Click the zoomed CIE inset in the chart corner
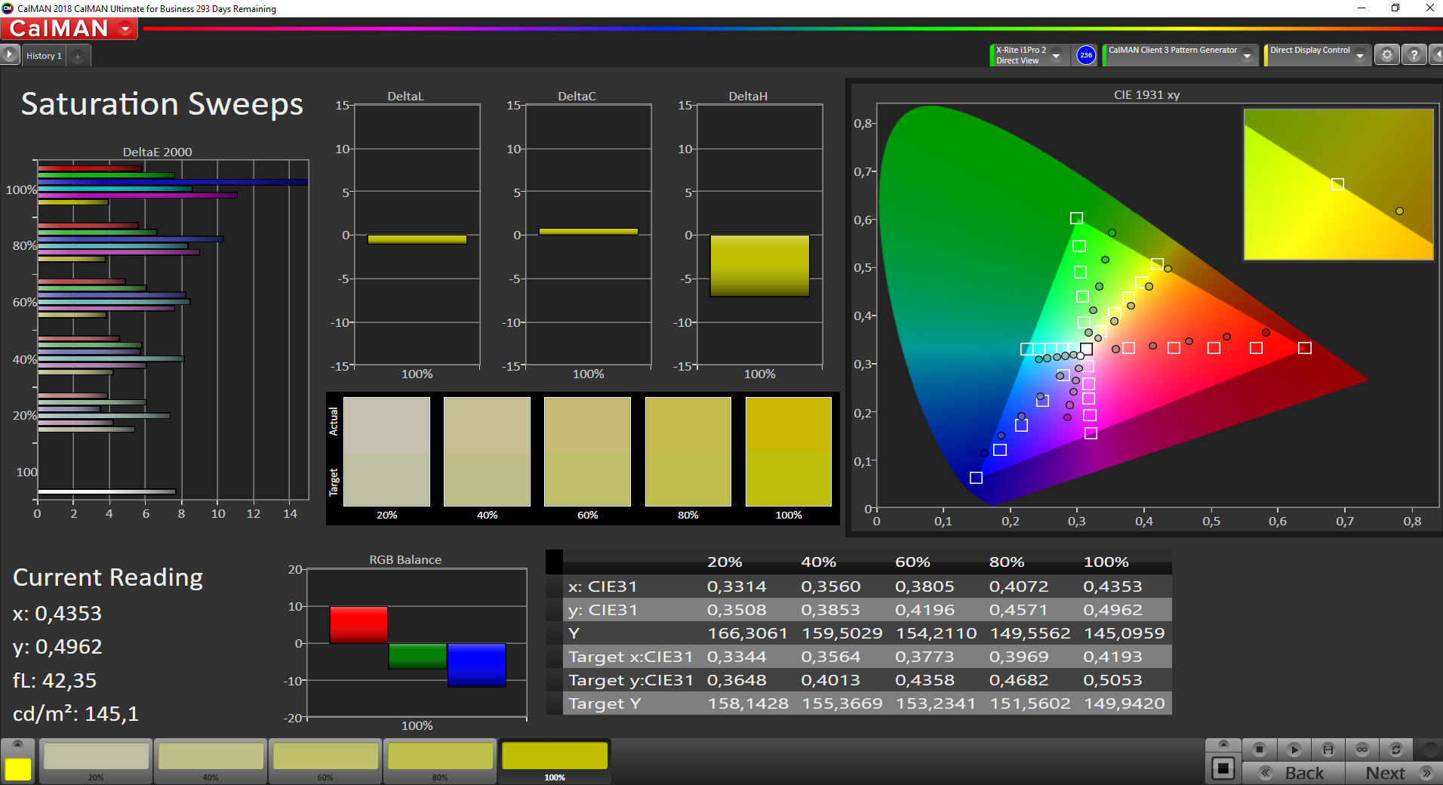The width and height of the screenshot is (1443, 785). click(x=1338, y=184)
